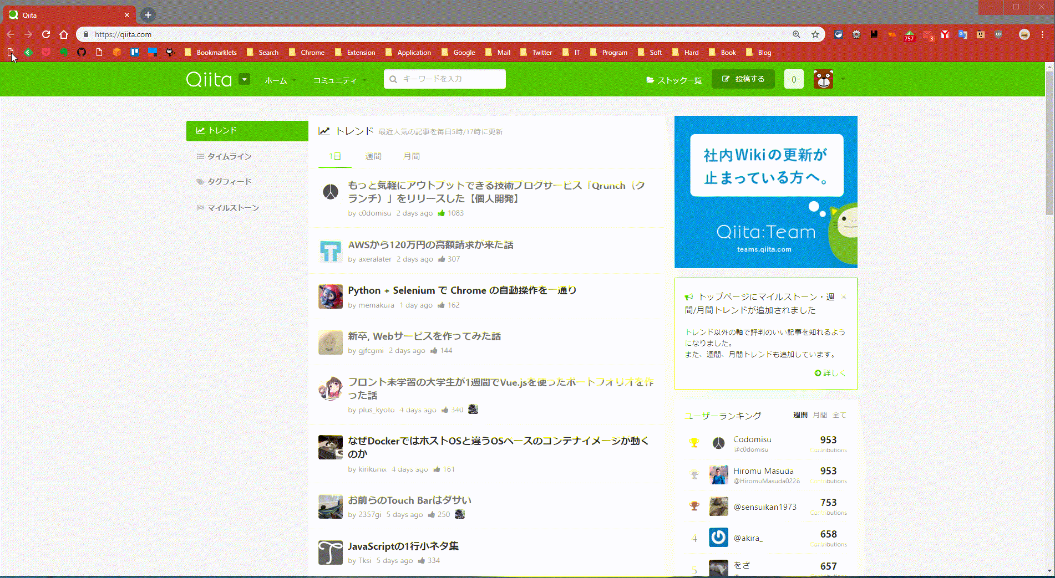Click the browser reload button
This screenshot has height=578, width=1055.
click(x=46, y=34)
